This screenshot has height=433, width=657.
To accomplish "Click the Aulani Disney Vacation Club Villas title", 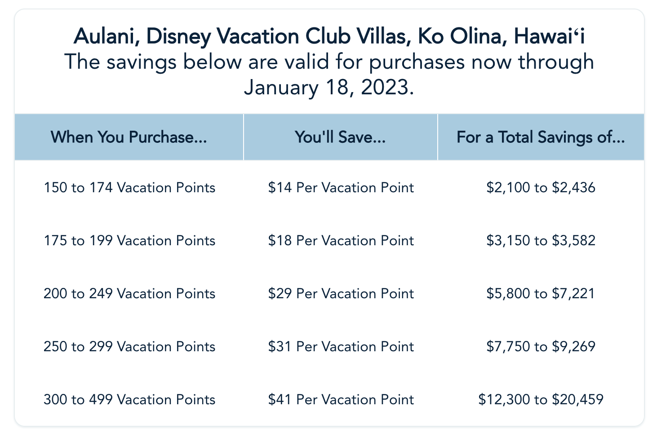I will point(329,36).
